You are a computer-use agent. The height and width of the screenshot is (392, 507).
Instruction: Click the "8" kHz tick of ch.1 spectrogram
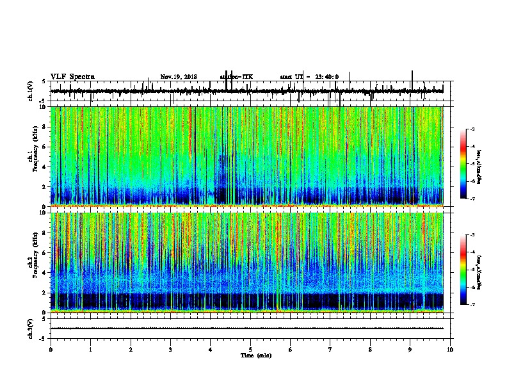pyautogui.click(x=44, y=127)
